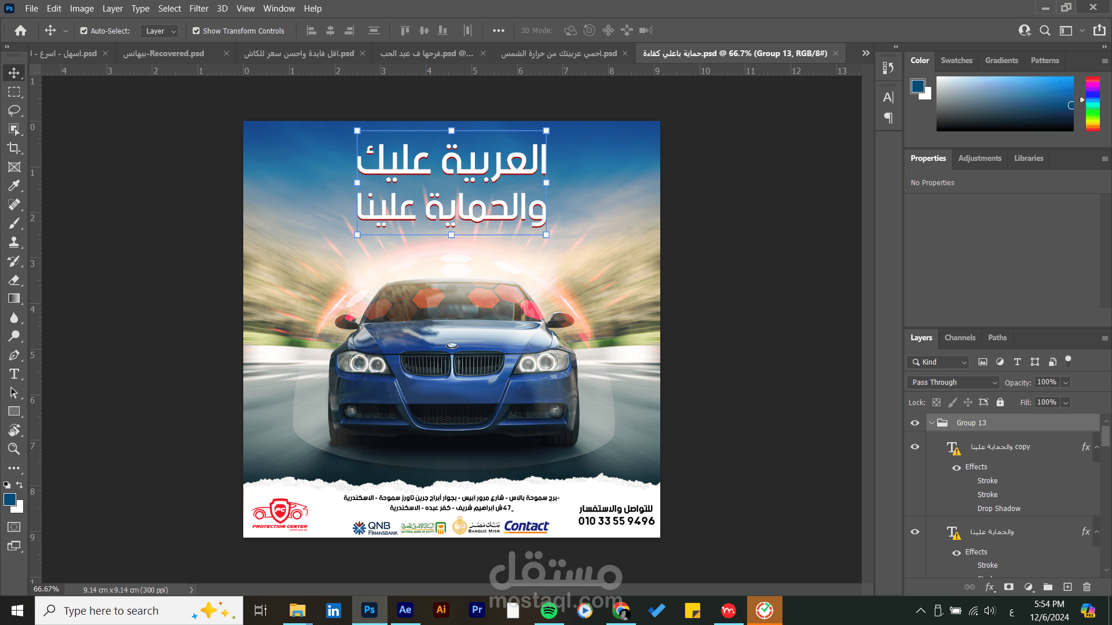Select the Clone Stamp tool
Screen dimensions: 1112x625
[x=14, y=242]
